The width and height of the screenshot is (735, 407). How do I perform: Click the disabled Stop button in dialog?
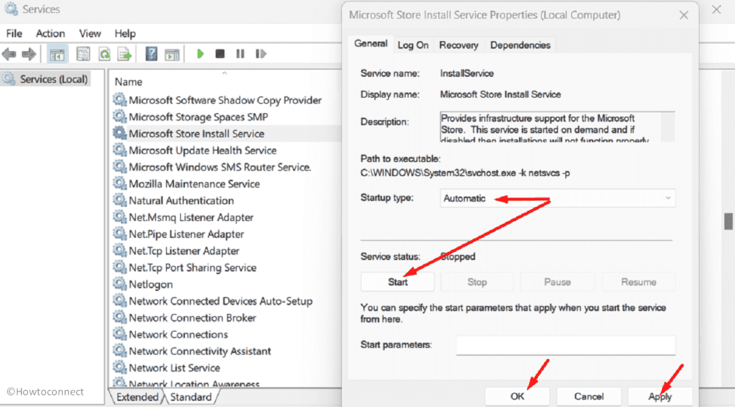[x=477, y=282]
